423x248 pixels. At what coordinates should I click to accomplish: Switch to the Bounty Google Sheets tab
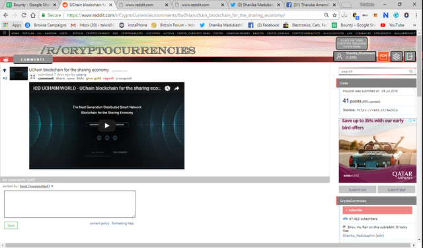click(x=32, y=5)
